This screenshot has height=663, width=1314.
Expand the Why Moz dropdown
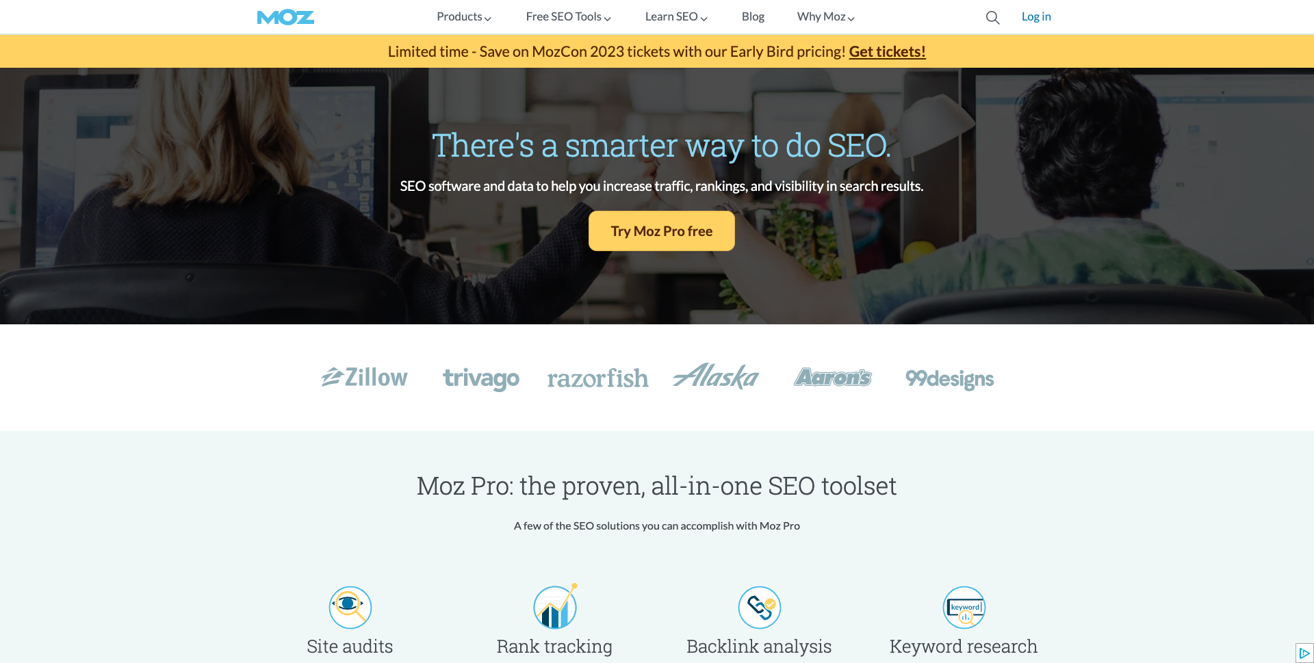[825, 16]
